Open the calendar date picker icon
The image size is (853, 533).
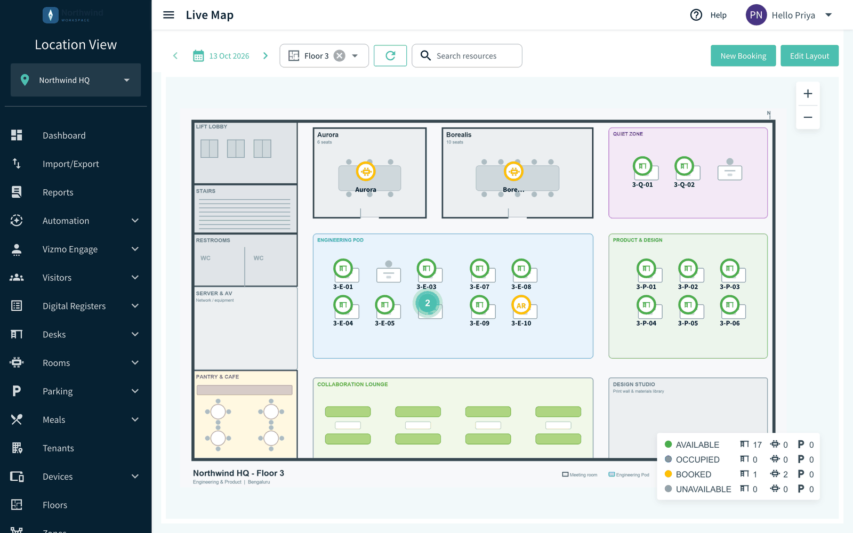[198, 55]
